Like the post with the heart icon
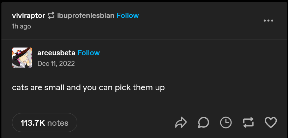Image resolution: width=288 pixels, height=138 pixels. [271, 123]
